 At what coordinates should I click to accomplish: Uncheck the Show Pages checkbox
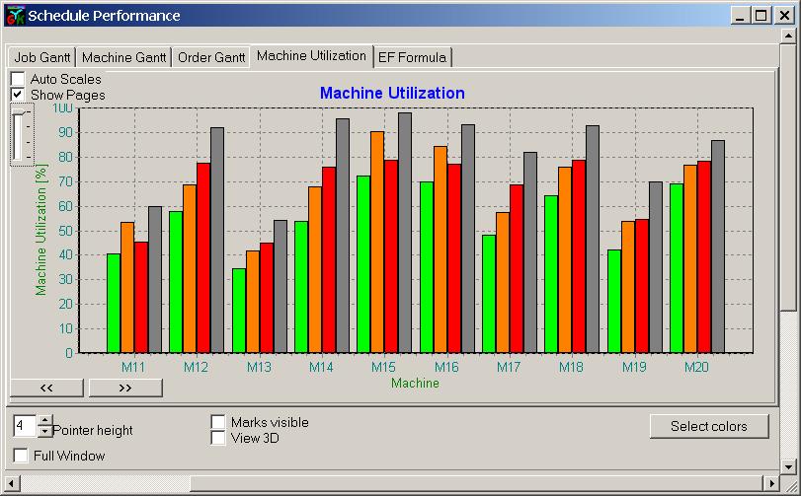(x=18, y=95)
